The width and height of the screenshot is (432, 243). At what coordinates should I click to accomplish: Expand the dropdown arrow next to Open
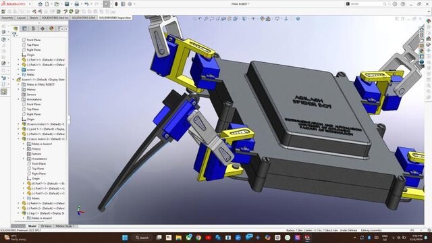point(61,4)
